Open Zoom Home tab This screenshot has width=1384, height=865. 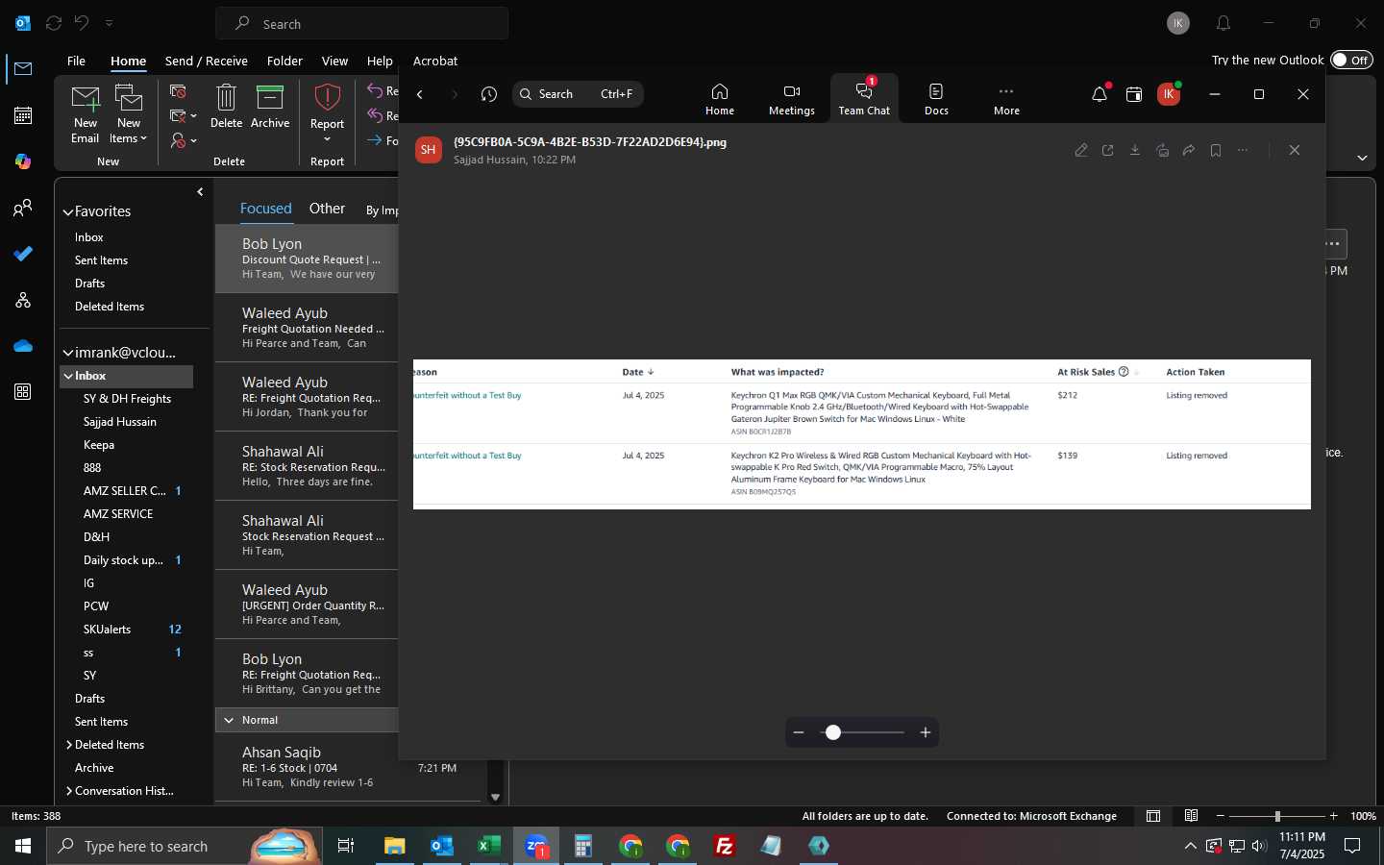pos(720,99)
